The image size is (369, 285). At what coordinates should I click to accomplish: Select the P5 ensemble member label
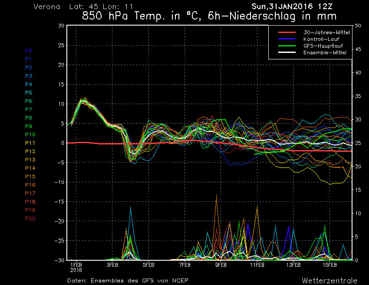(x=29, y=93)
